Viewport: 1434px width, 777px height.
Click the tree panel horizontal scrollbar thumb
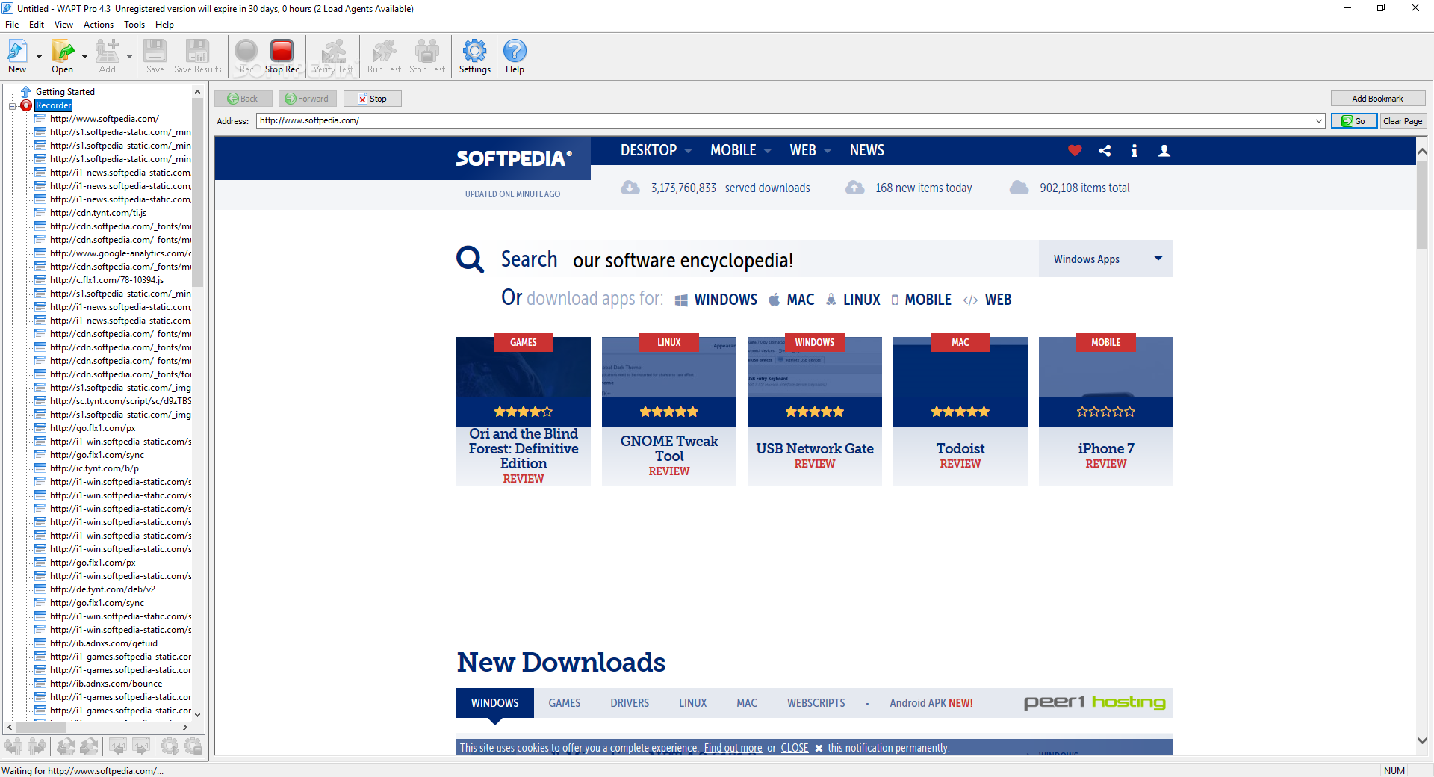pos(40,727)
